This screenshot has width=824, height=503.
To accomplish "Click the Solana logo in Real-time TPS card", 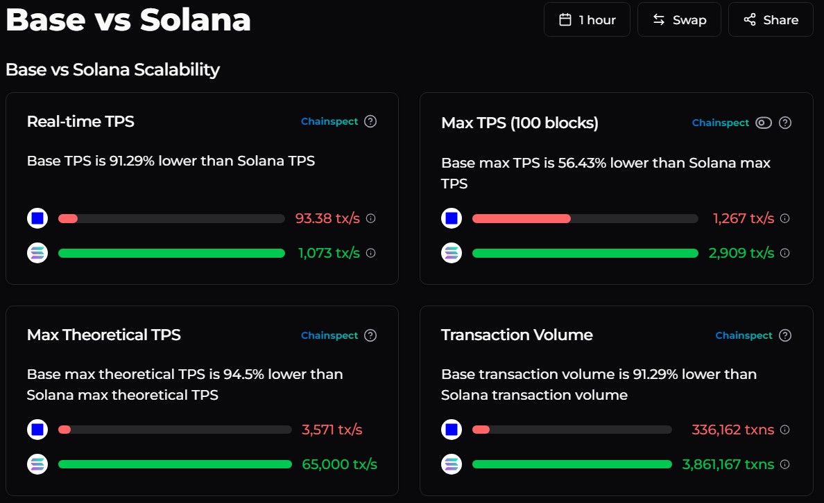I will pyautogui.click(x=37, y=252).
